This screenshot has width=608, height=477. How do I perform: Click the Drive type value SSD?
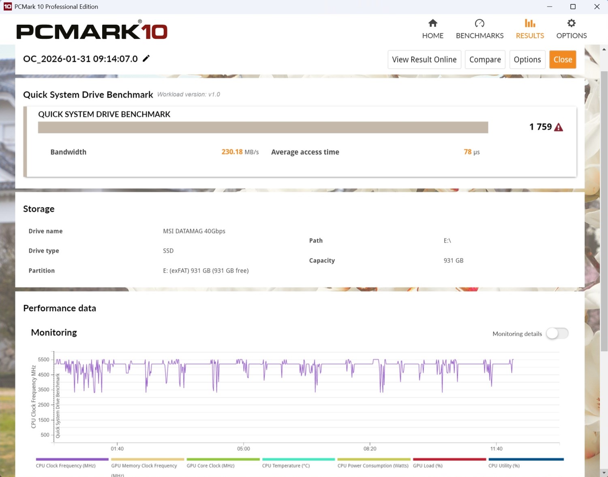point(168,251)
